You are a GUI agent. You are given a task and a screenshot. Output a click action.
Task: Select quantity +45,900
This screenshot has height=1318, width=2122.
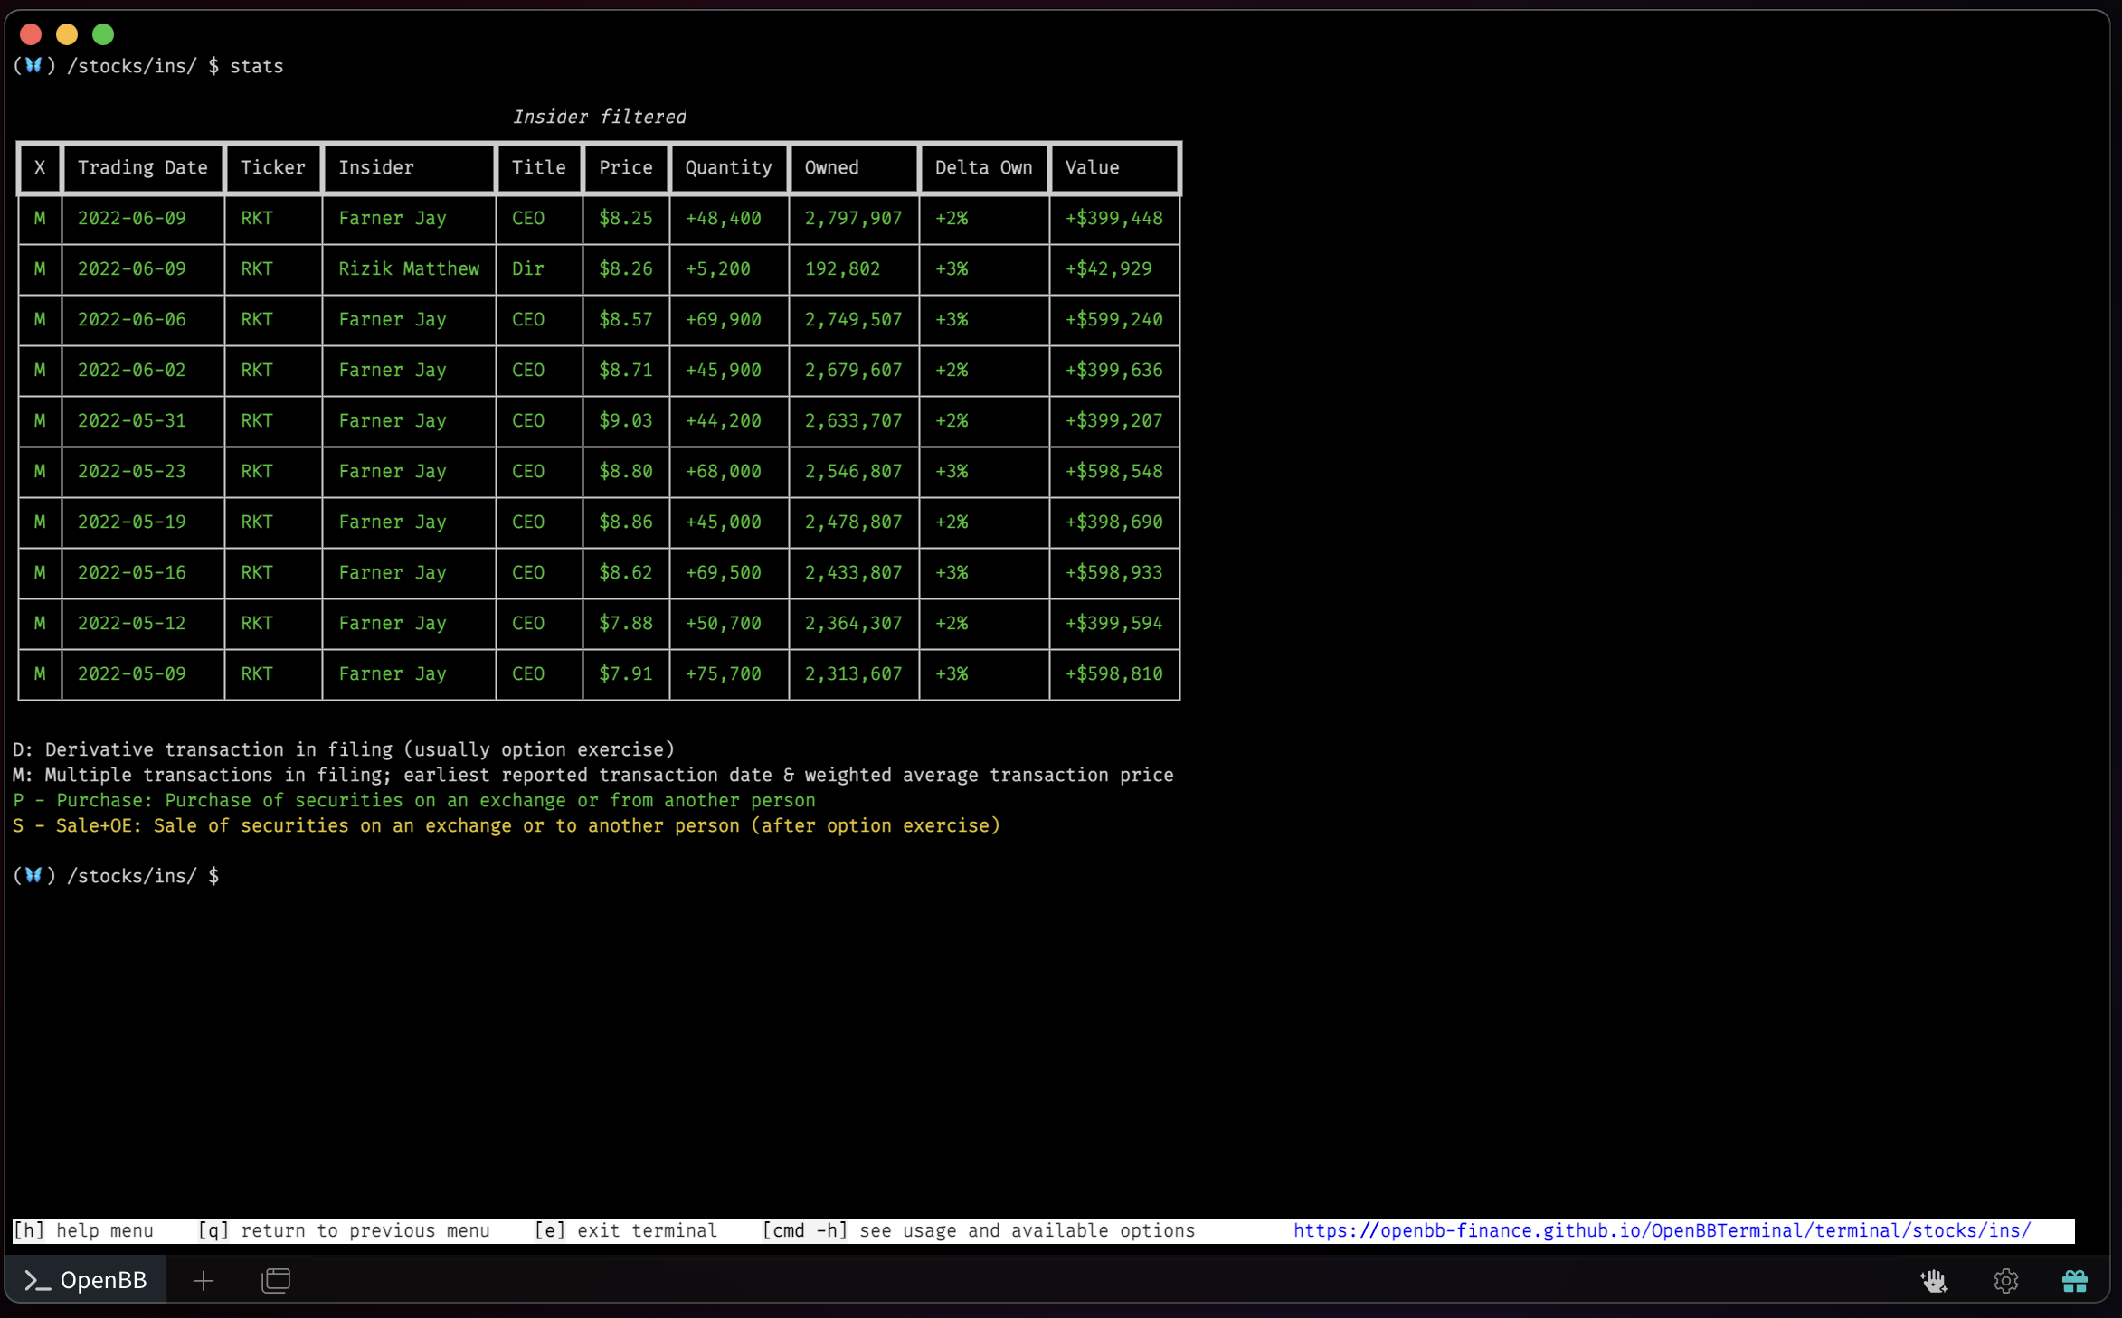(723, 370)
